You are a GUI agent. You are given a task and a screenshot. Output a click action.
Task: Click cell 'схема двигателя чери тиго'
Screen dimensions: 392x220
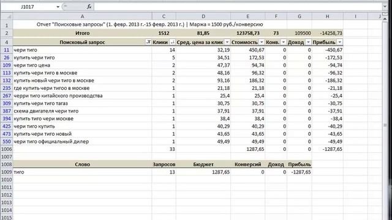coord(82,111)
